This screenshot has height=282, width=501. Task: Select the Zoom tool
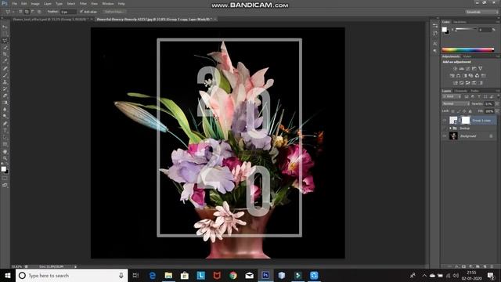(5, 158)
